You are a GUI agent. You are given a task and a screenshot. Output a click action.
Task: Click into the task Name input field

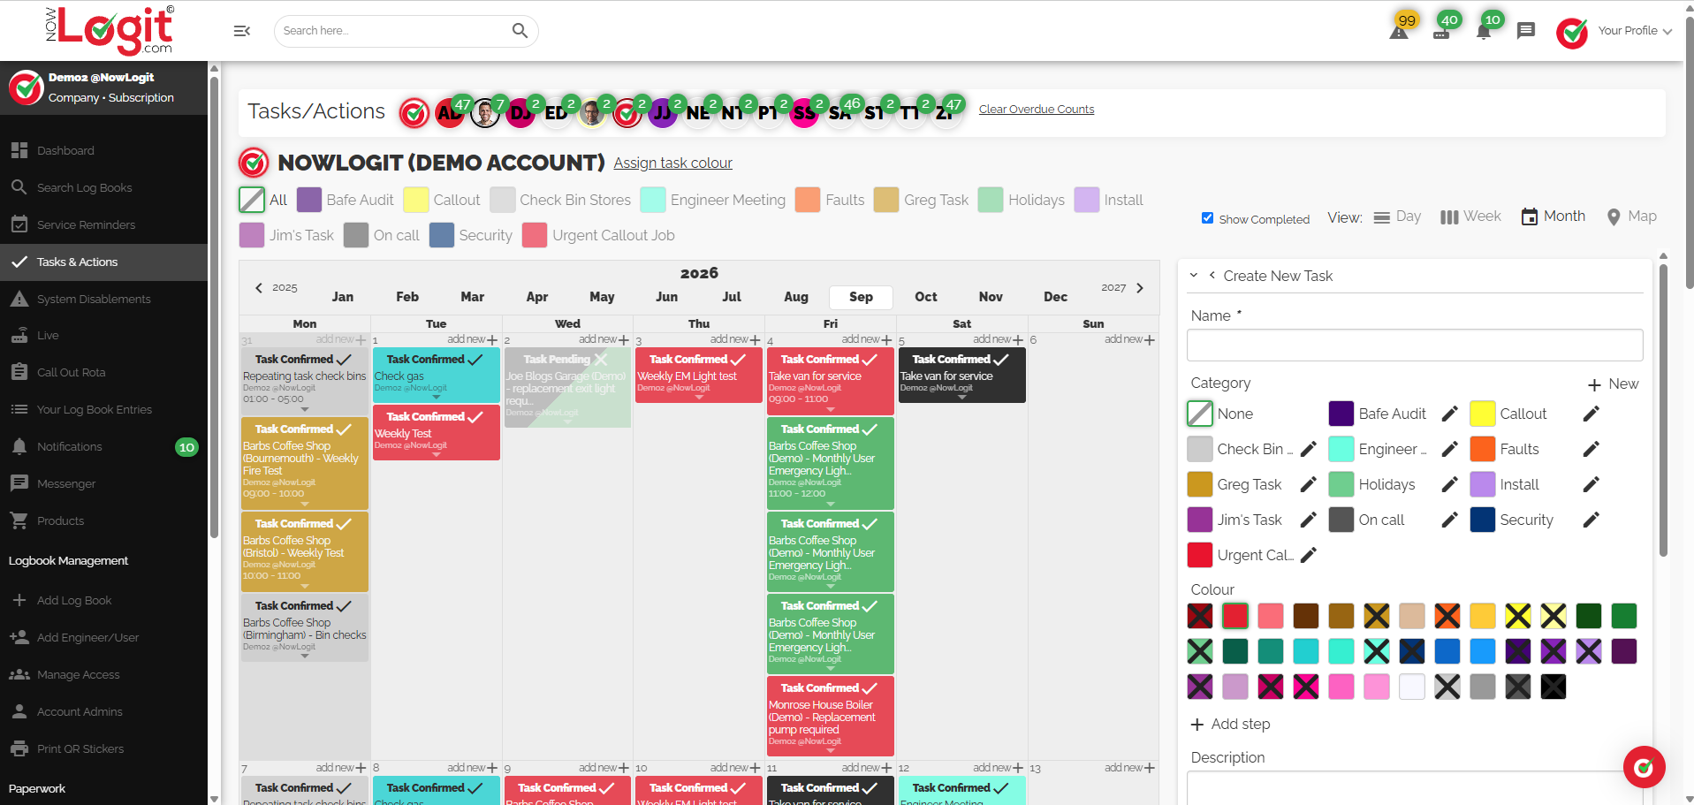coord(1415,345)
